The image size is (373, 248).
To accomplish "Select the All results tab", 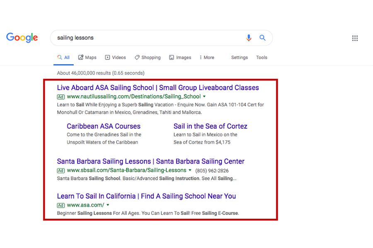I will (64, 57).
